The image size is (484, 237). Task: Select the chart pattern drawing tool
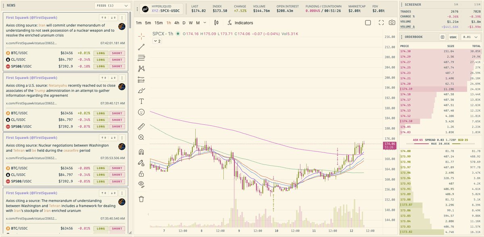pyautogui.click(x=141, y=69)
